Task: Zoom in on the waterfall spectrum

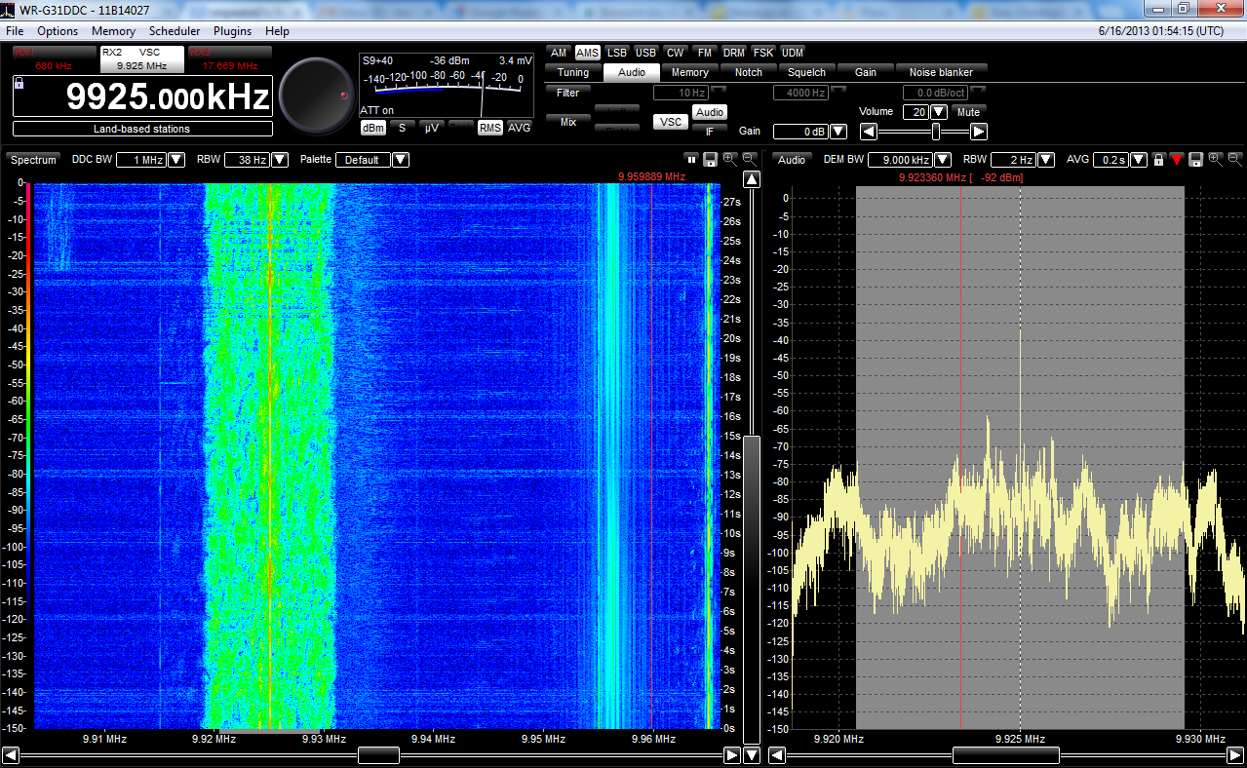Action: (730, 159)
